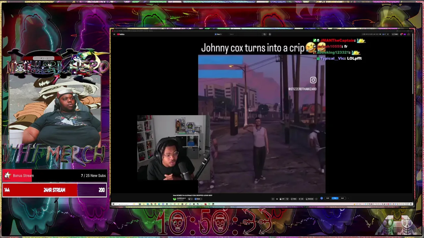Click the 24HR STREAM progress bar
This screenshot has width=424, height=238.
54,190
